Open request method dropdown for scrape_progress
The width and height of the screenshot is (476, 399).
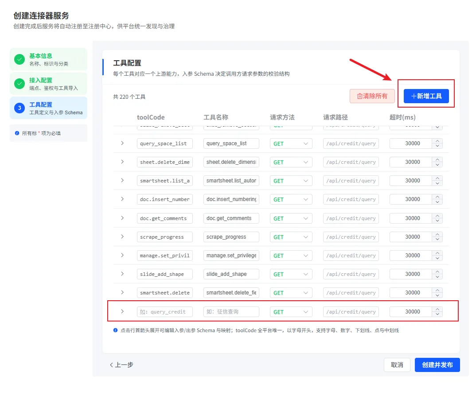pyautogui.click(x=291, y=237)
